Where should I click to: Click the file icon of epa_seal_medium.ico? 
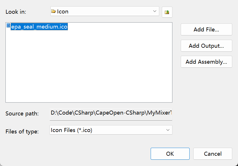click(x=8, y=25)
